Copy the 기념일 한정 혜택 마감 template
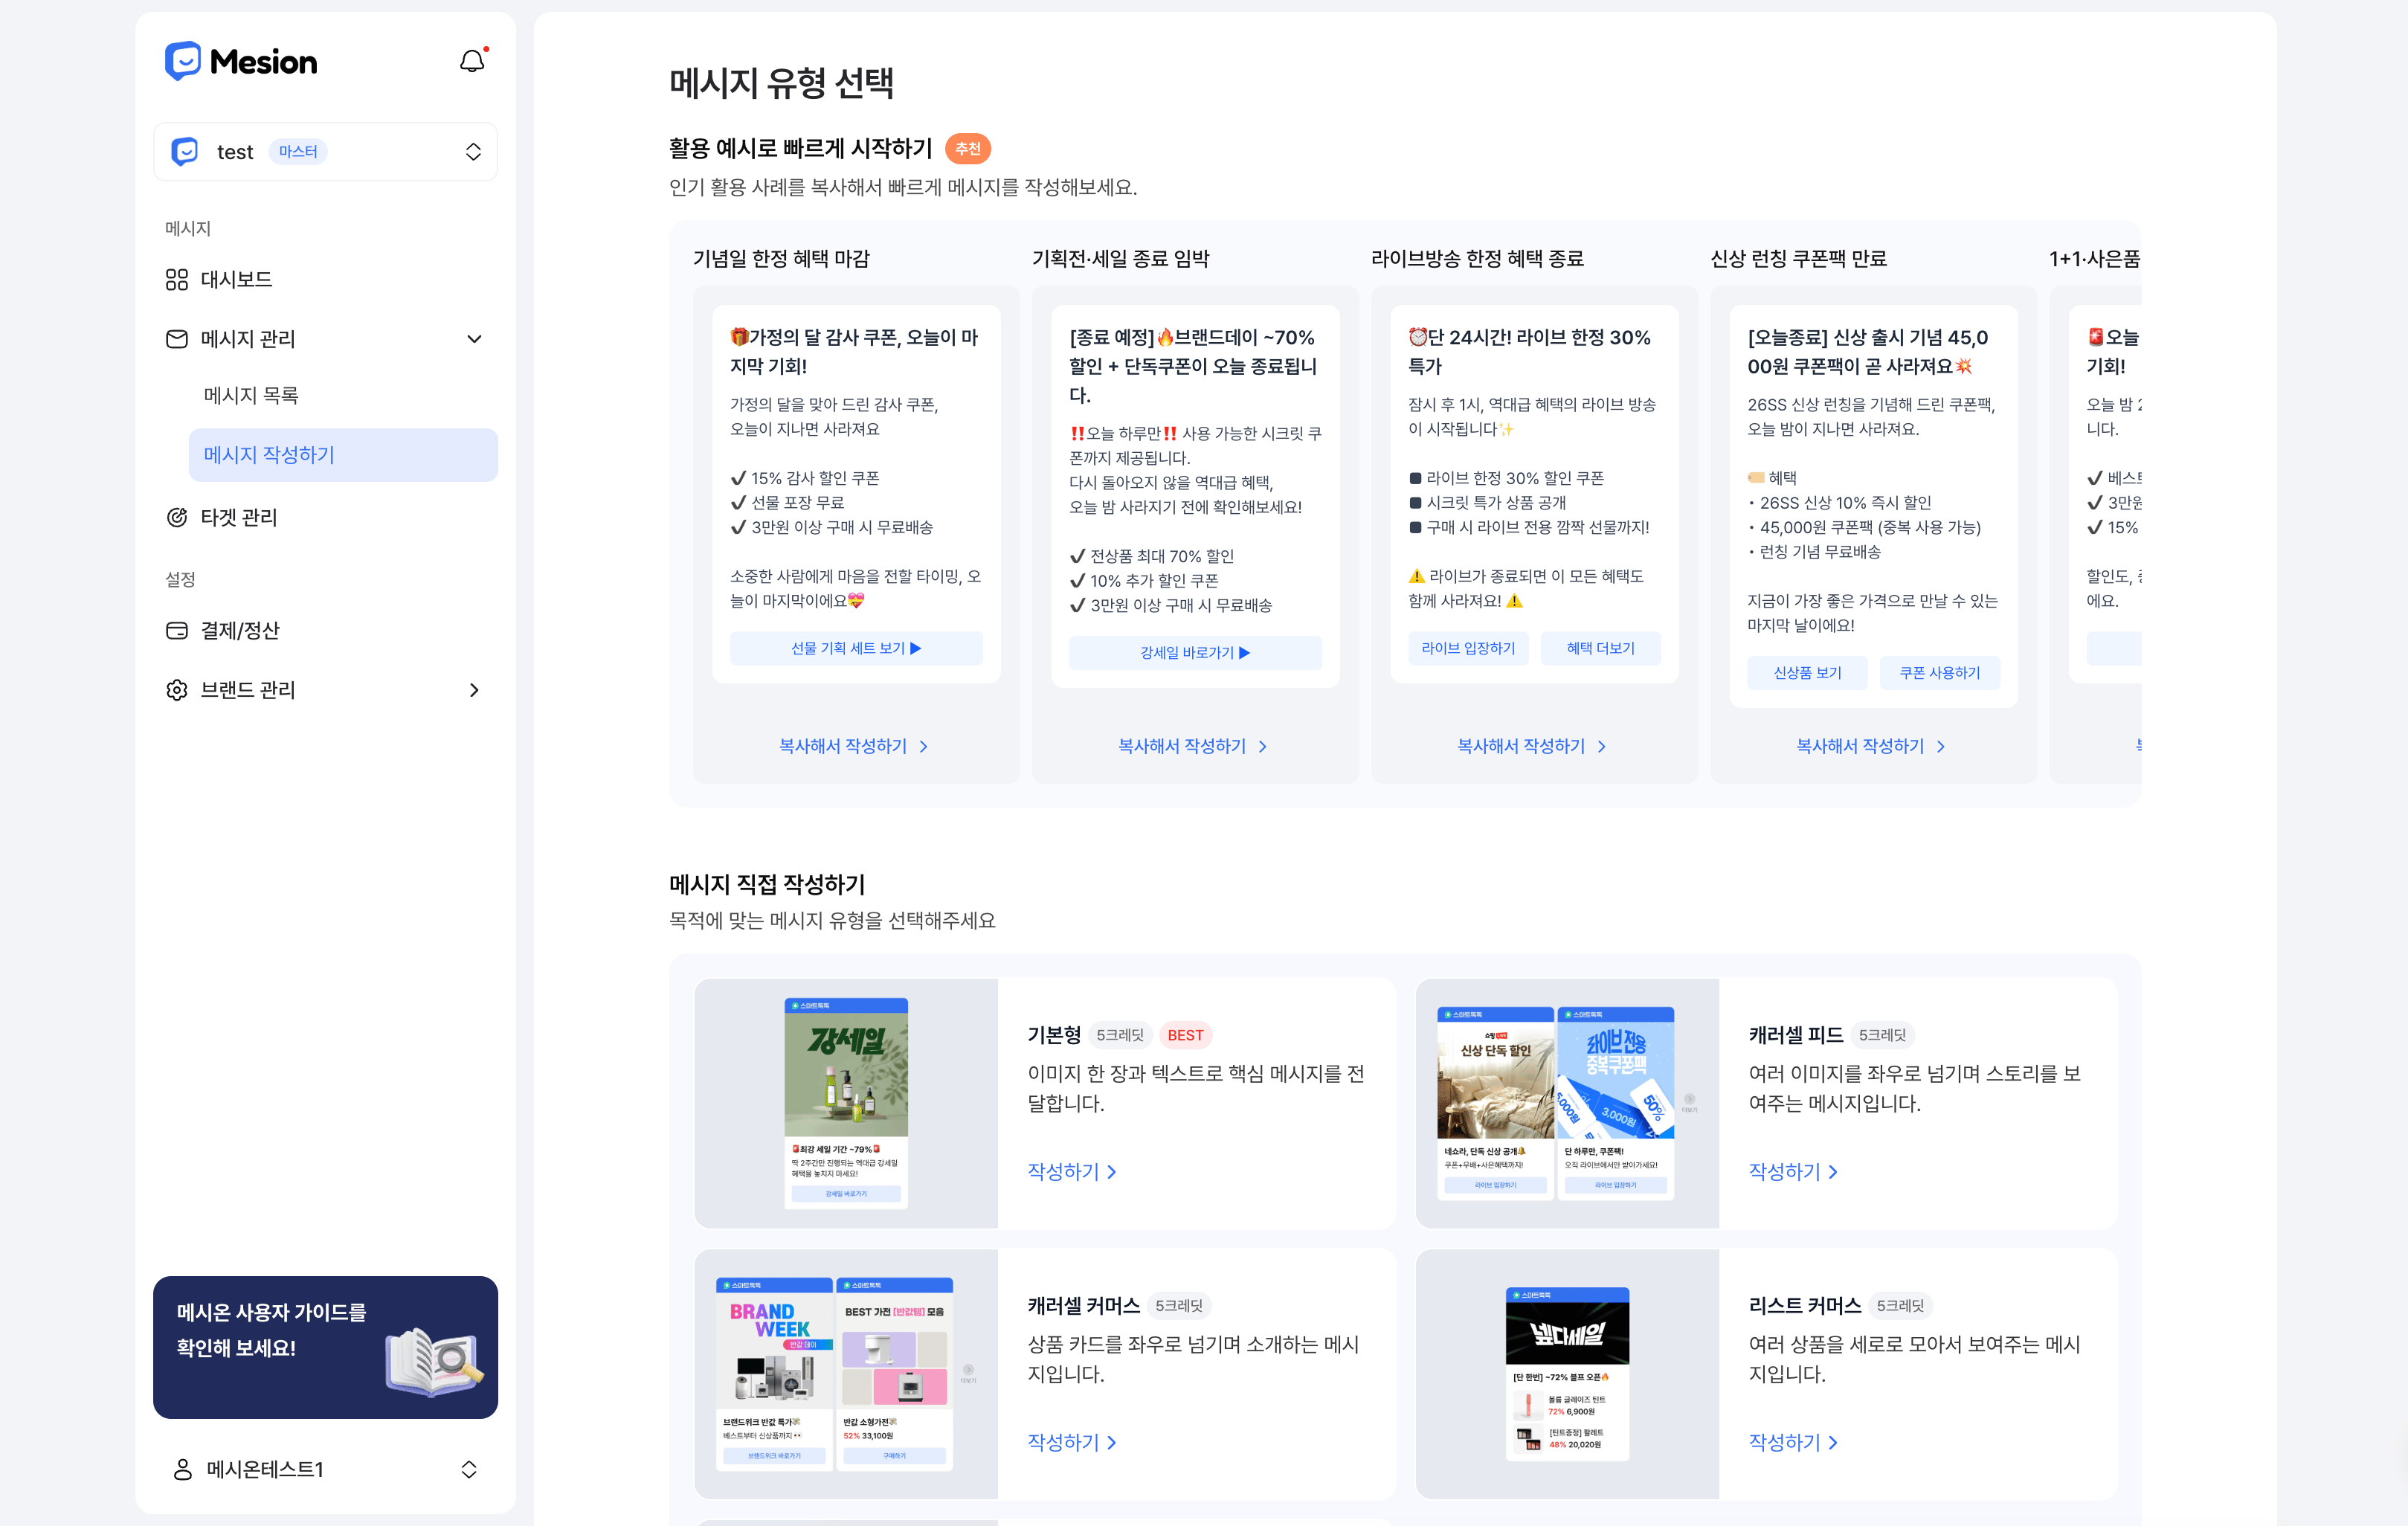 point(855,746)
